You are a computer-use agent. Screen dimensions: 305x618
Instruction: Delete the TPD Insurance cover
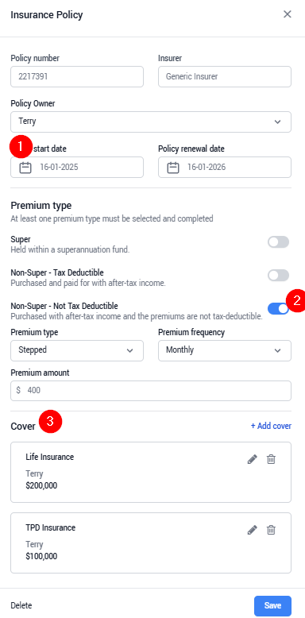coord(271,530)
